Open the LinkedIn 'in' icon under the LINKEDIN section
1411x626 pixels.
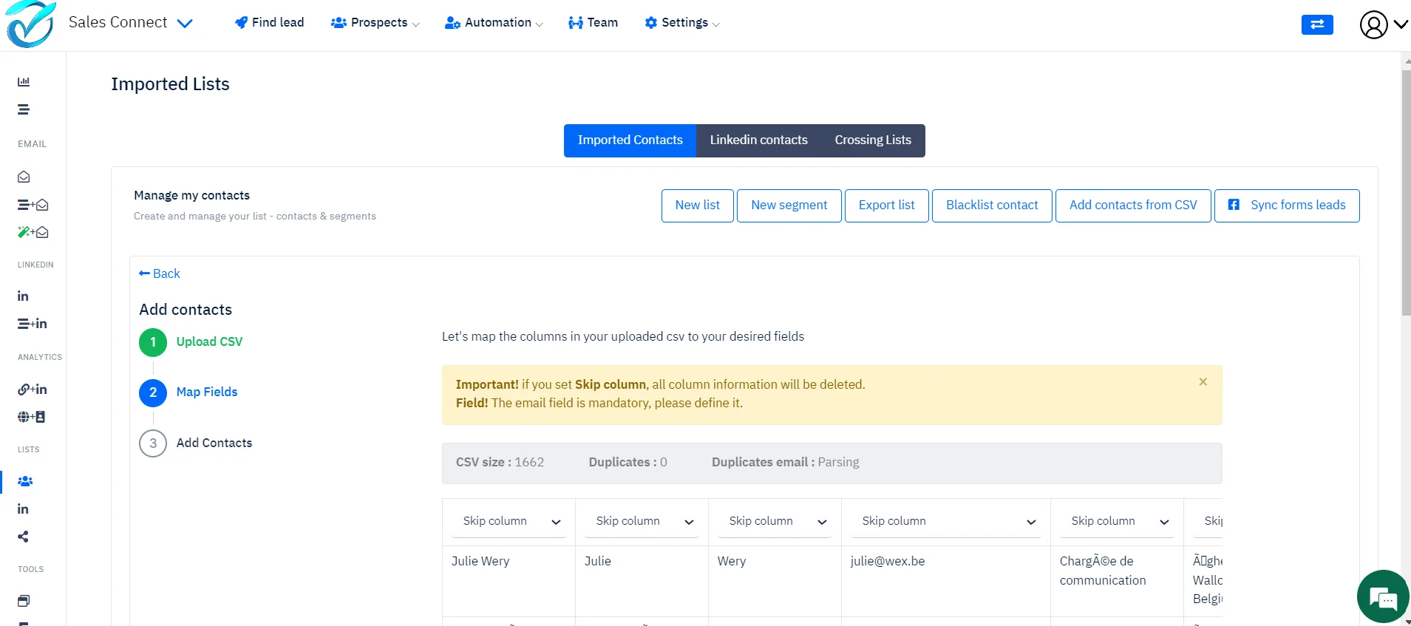23,296
